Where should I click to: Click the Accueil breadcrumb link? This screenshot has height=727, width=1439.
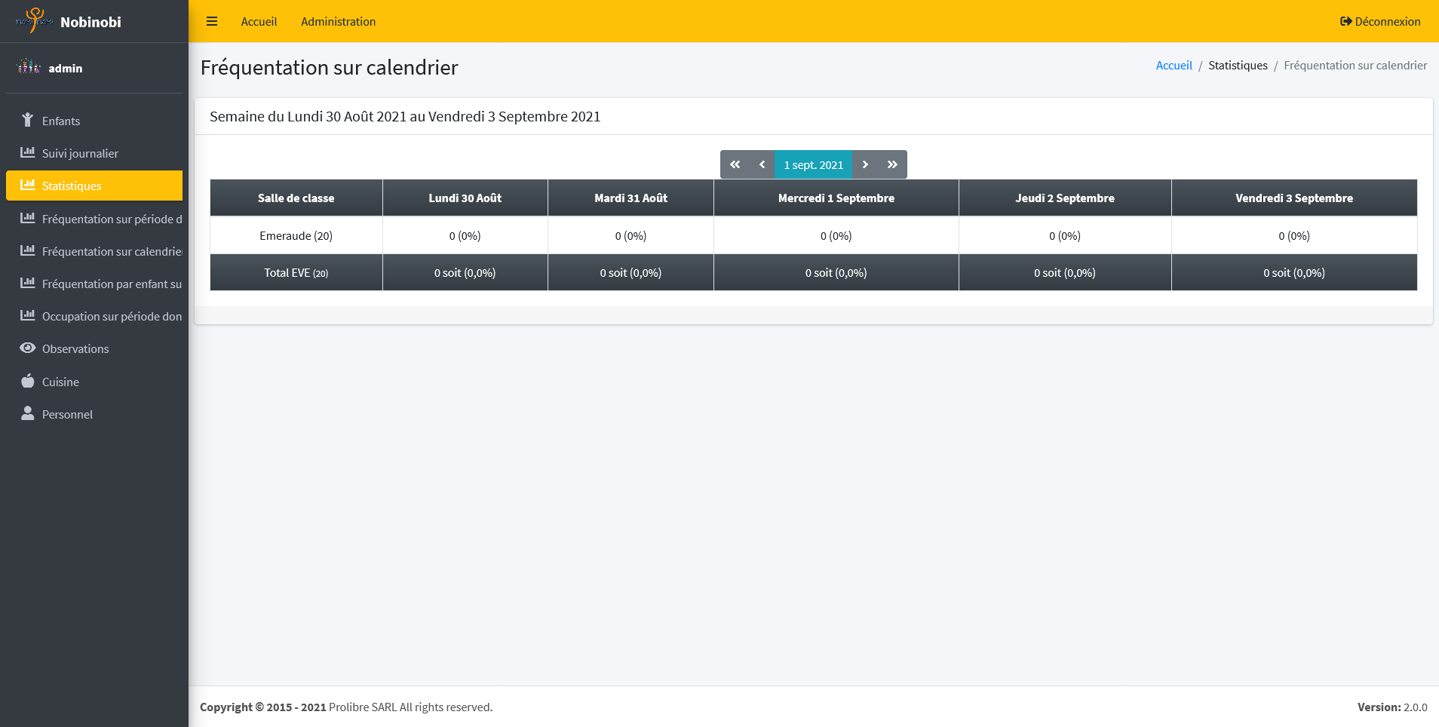coord(1174,66)
